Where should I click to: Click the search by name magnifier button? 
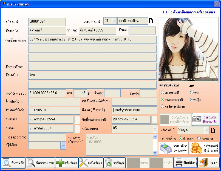[14, 163]
